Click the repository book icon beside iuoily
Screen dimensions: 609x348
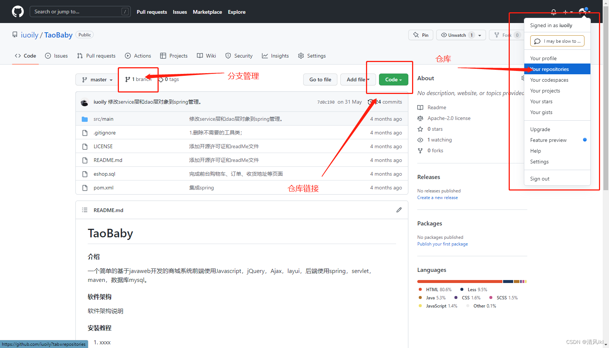coord(15,35)
